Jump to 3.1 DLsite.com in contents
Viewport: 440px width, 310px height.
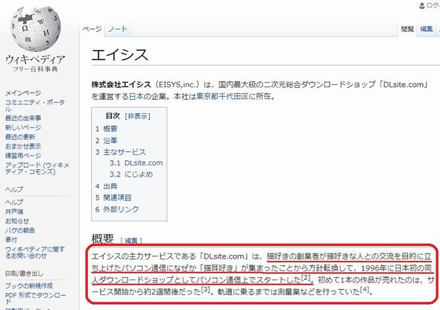point(136,163)
